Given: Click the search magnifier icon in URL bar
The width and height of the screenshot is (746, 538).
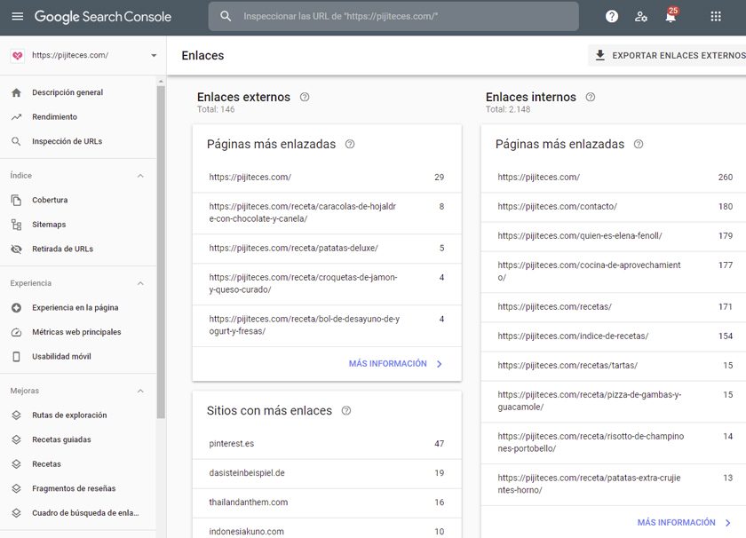Looking at the screenshot, I should pos(226,16).
